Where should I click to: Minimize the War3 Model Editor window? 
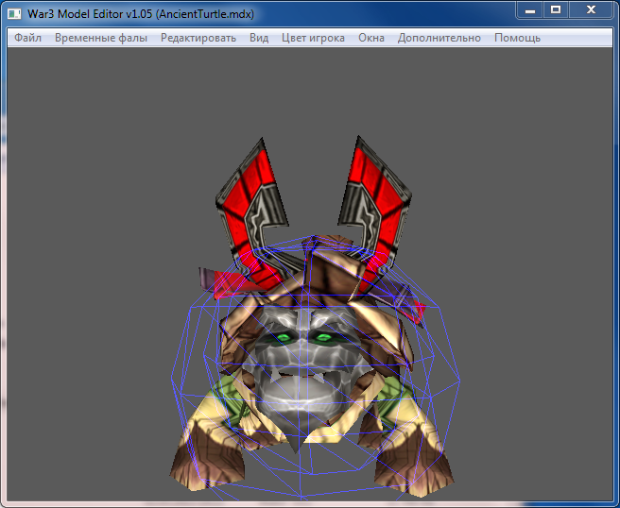pos(530,10)
